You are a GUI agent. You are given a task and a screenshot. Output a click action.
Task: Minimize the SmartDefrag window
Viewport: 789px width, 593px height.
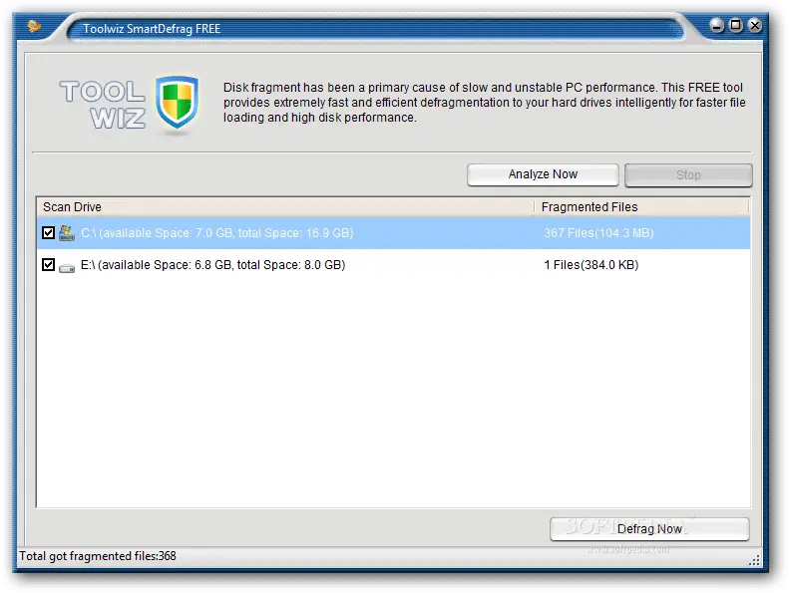pos(716,25)
